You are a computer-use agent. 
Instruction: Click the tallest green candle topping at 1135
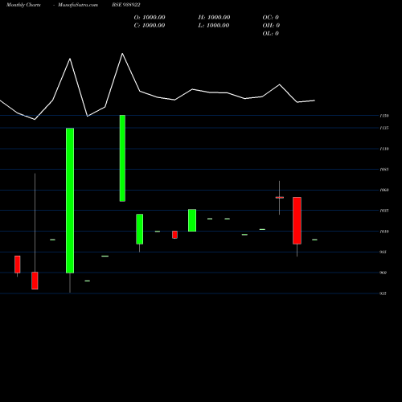click(x=70, y=200)
